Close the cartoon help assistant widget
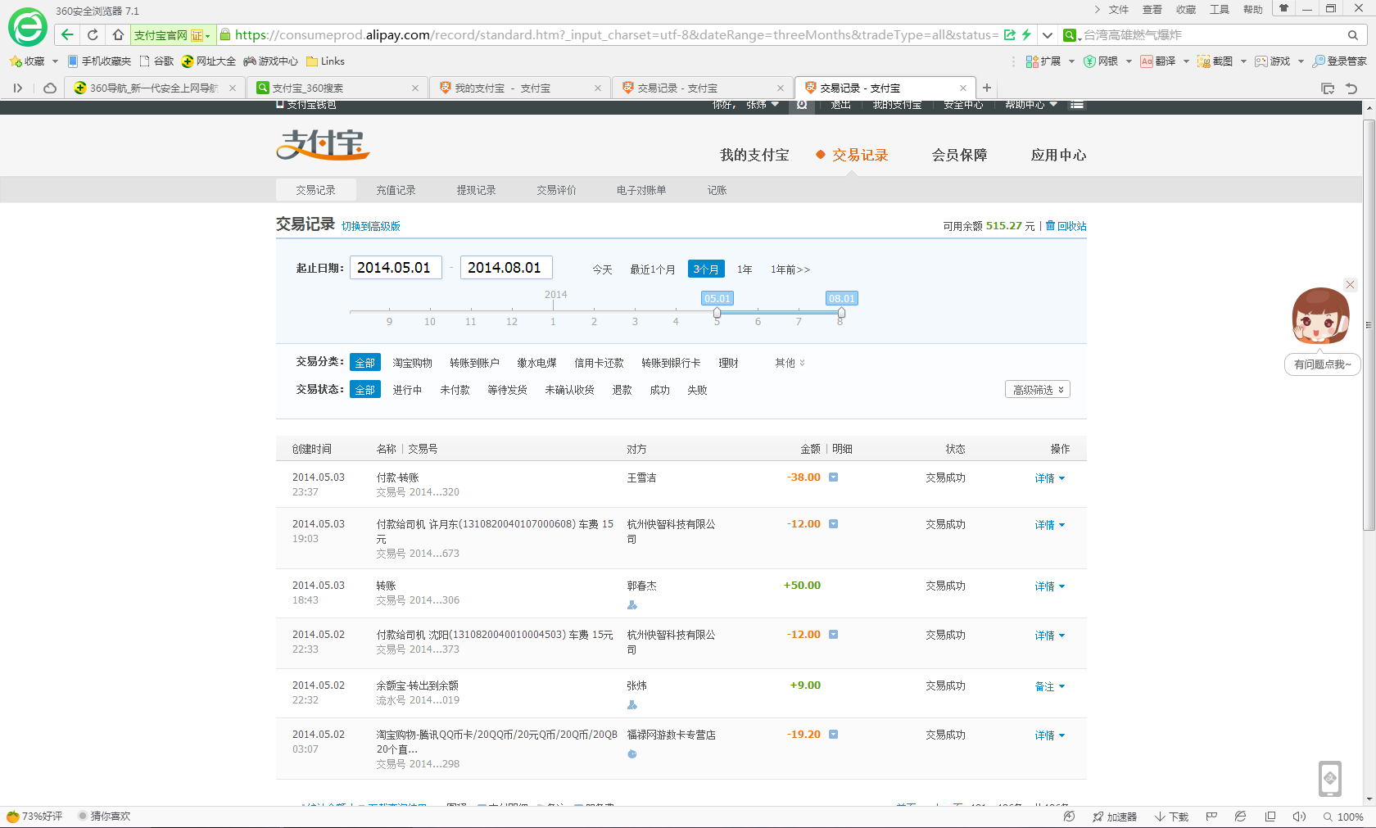 [x=1350, y=285]
